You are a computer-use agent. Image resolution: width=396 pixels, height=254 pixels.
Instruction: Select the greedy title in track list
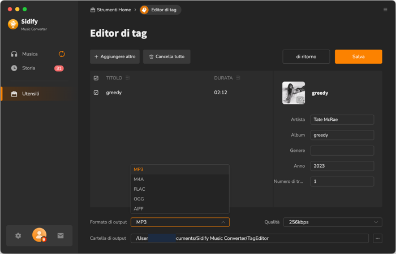tap(114, 93)
